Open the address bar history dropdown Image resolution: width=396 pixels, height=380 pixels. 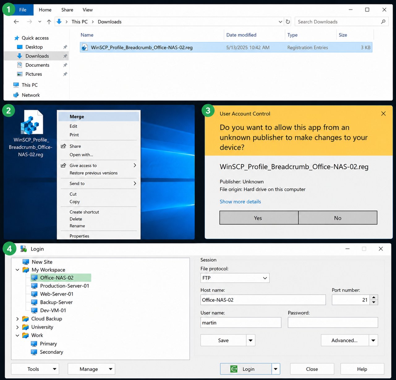280,22
